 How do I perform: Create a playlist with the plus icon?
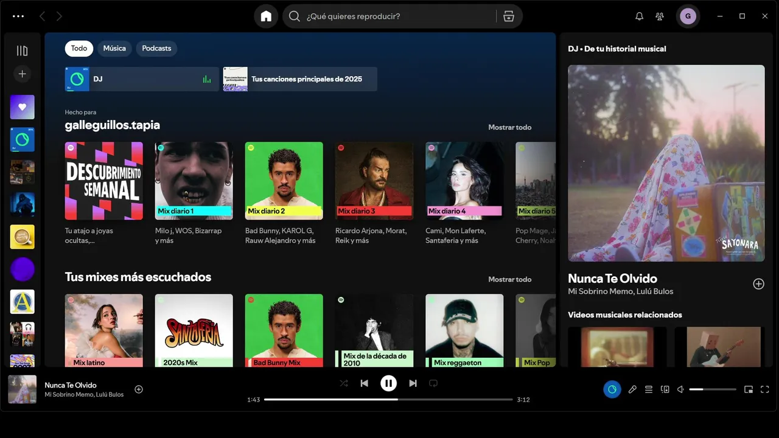23,74
